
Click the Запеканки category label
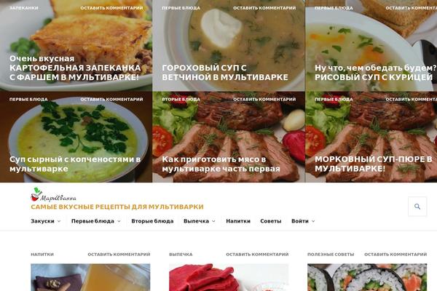(24, 8)
